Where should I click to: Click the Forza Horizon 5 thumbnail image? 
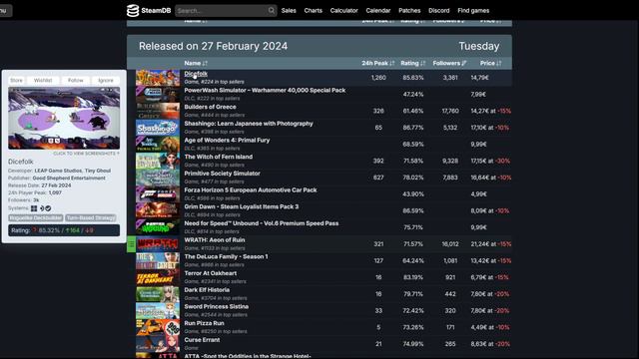pos(158,194)
